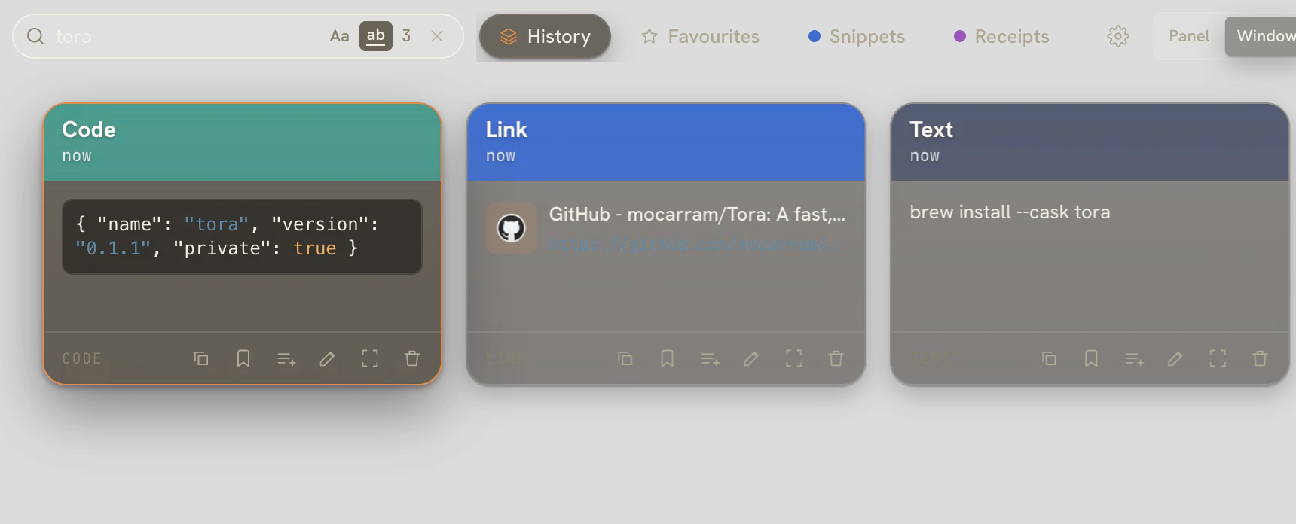The width and height of the screenshot is (1296, 524).
Task: Expand the Code card to fullscreen
Action: [370, 358]
